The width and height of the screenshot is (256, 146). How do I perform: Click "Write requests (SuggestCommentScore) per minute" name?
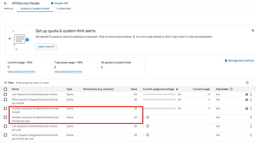point(35,101)
